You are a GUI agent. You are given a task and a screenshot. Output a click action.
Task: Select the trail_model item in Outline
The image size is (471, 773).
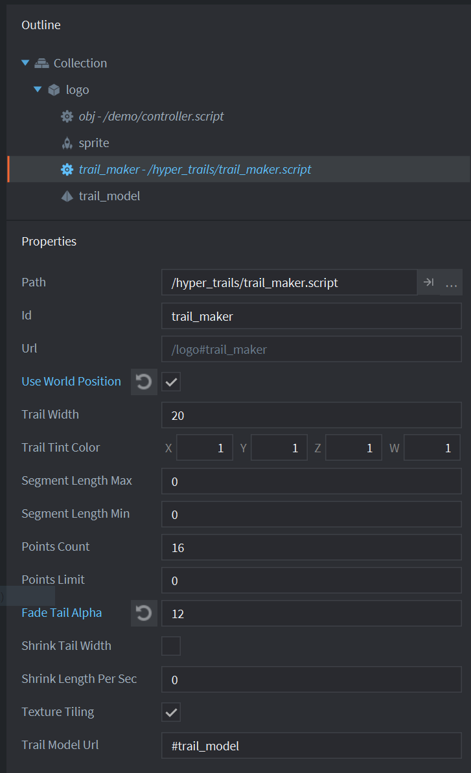[109, 196]
